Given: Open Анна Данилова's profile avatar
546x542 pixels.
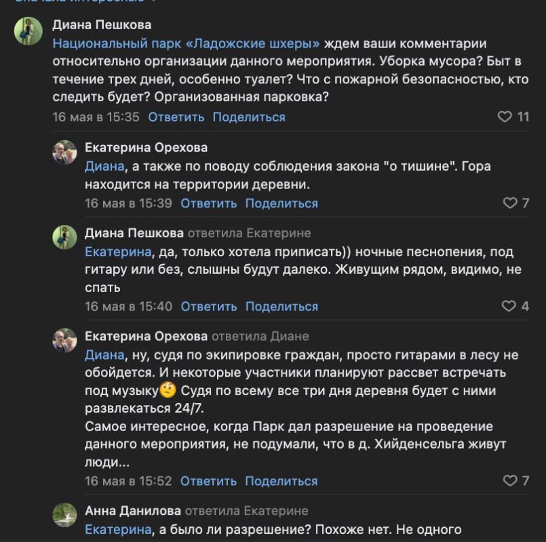Looking at the screenshot, I should (x=64, y=515).
